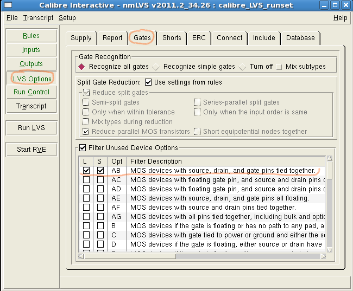Enable L checkbox for B filter

[86, 226]
